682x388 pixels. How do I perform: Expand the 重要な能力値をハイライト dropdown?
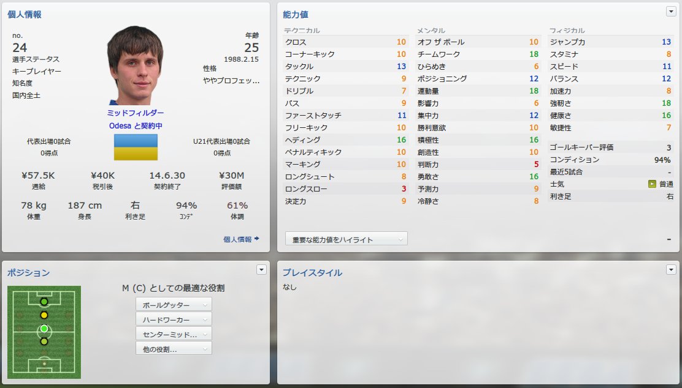pos(347,239)
